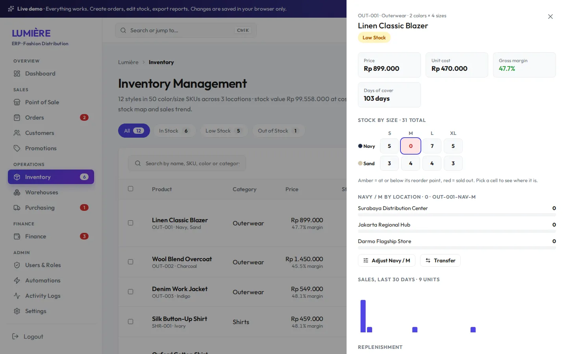567x354 pixels.
Task: Click the Navy color swatch dot
Action: click(x=360, y=146)
